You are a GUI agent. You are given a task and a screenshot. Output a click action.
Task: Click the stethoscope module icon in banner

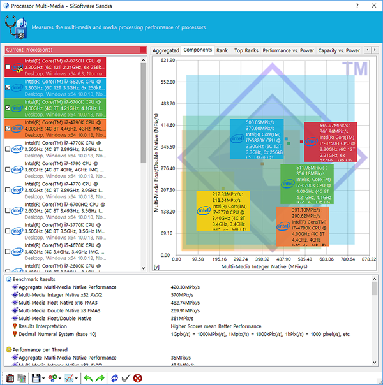click(x=15, y=27)
